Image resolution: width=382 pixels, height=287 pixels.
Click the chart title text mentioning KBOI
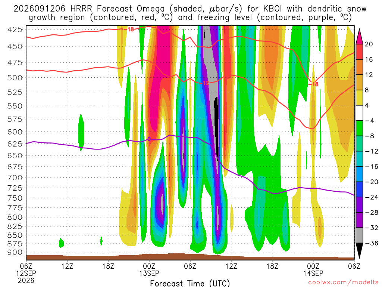point(190,13)
